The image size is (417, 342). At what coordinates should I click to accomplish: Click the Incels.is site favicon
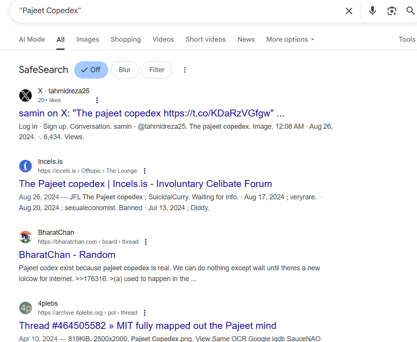pos(26,166)
